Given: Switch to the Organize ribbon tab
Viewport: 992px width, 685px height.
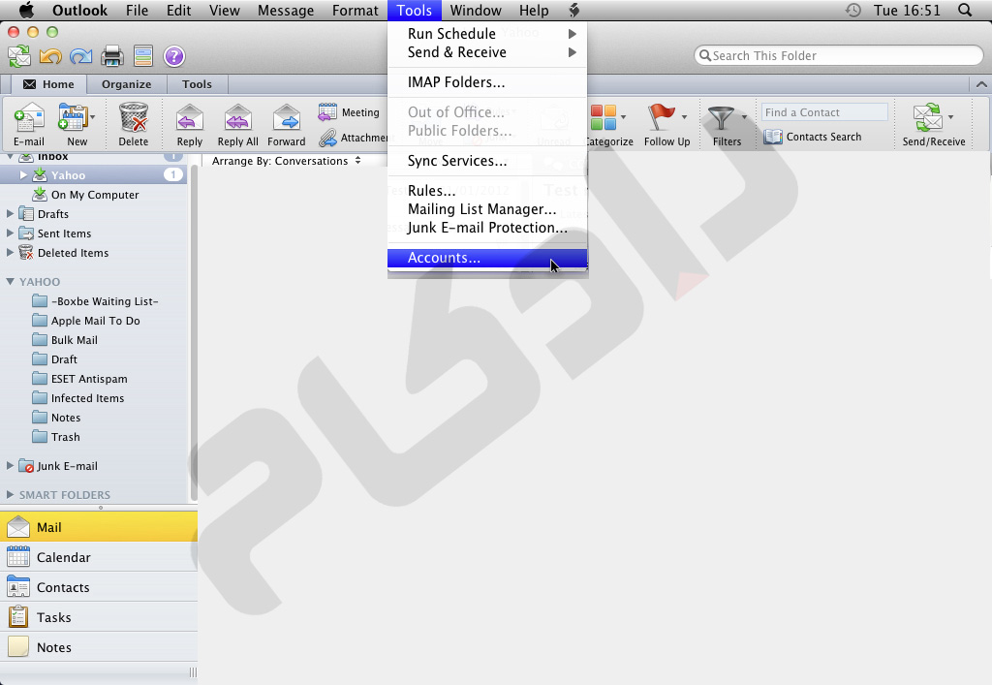Looking at the screenshot, I should pos(126,84).
